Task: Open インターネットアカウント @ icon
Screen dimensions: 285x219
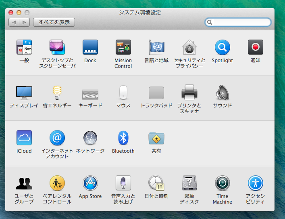Action: [57, 137]
